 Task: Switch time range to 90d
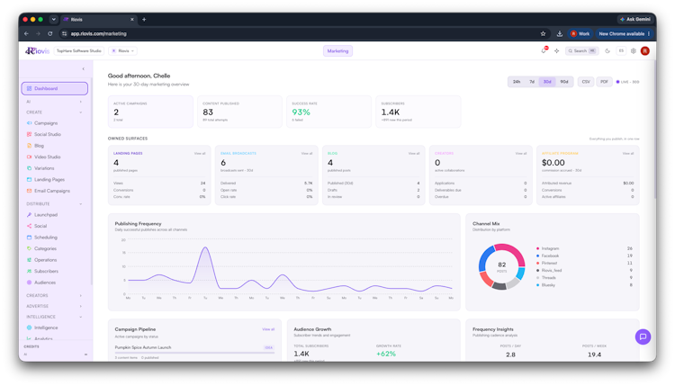click(x=564, y=82)
